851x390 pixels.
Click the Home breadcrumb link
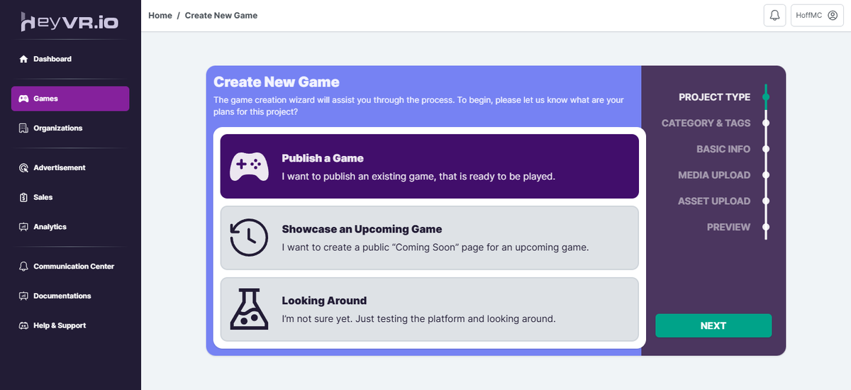[160, 15]
